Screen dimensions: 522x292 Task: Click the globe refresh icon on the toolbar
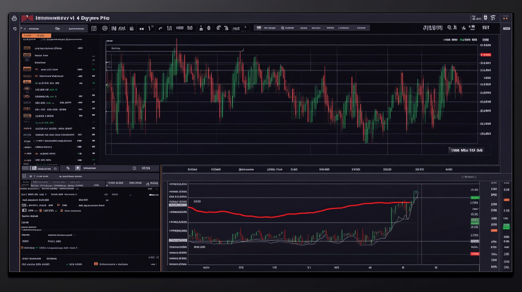point(218,28)
